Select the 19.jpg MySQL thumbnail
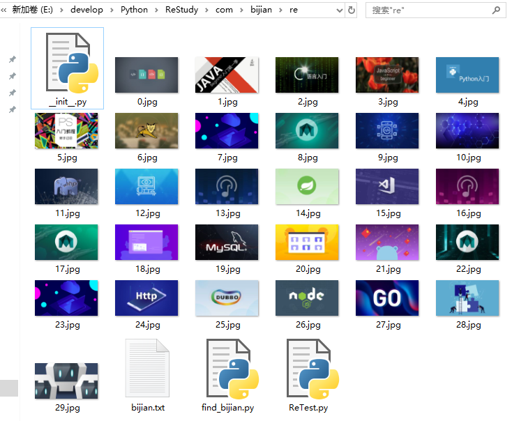 227,242
